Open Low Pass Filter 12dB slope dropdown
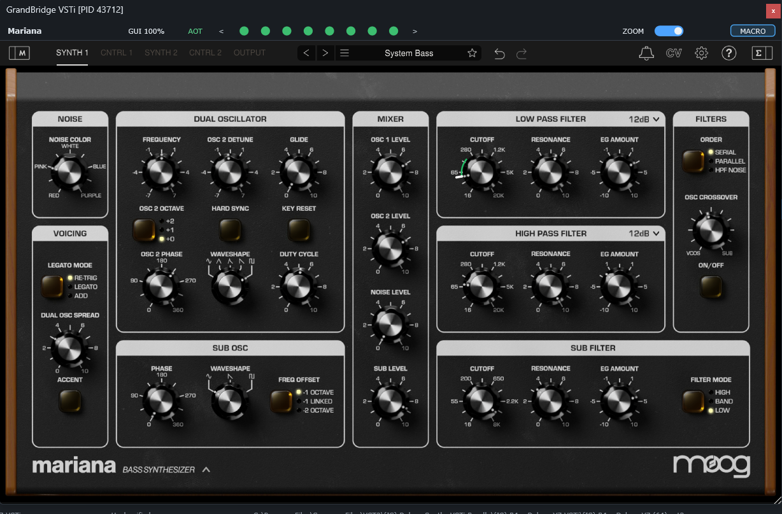Screen dimensions: 782x514 (x=644, y=119)
